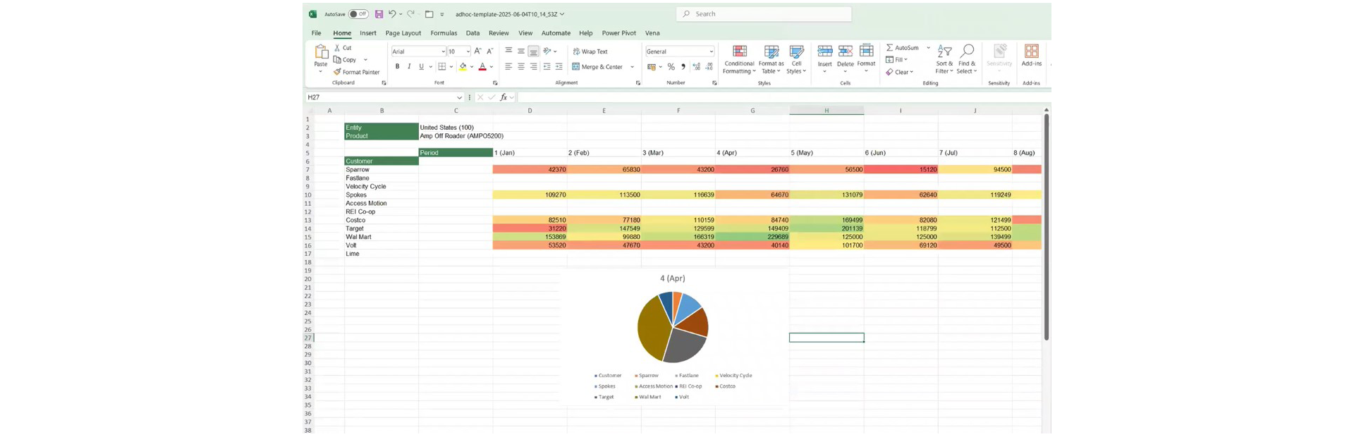Click the Orientation text angle icon

click(x=547, y=51)
